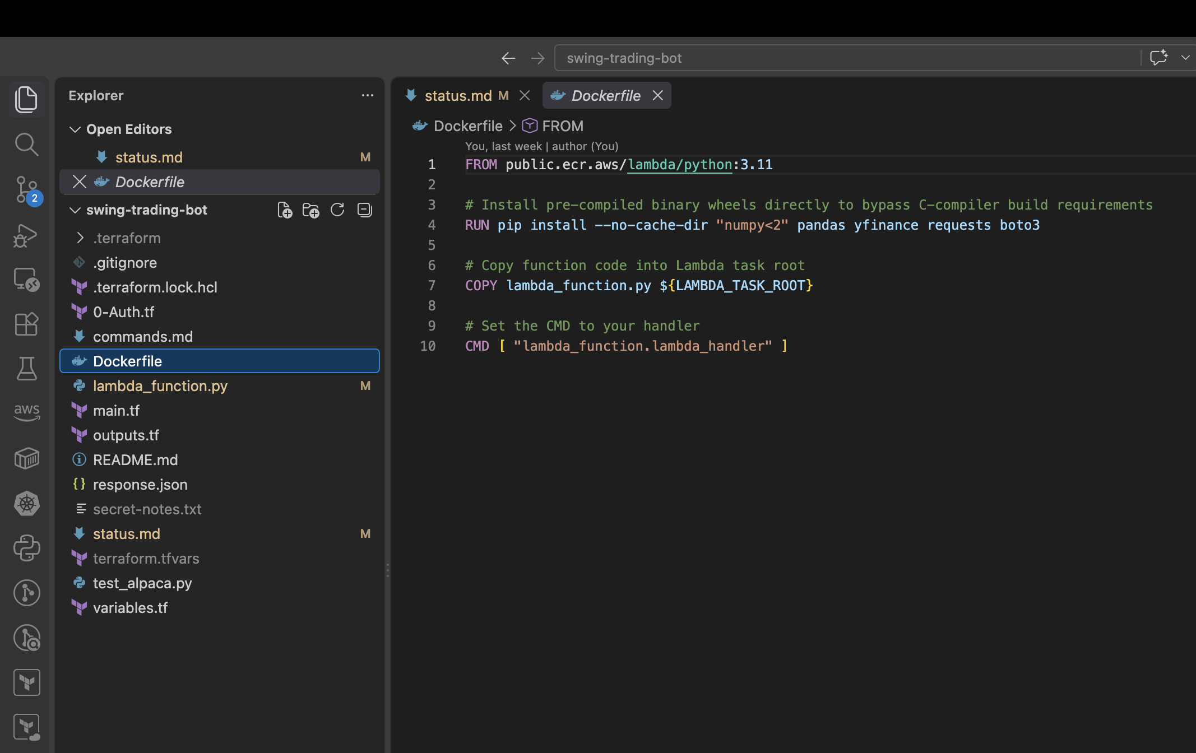
Task: Collapse all folders in Explorer
Action: [364, 210]
